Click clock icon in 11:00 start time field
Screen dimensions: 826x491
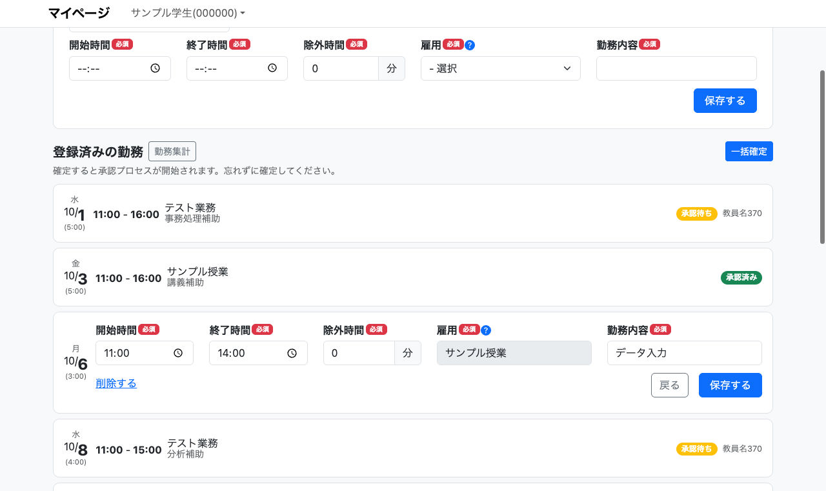point(178,353)
